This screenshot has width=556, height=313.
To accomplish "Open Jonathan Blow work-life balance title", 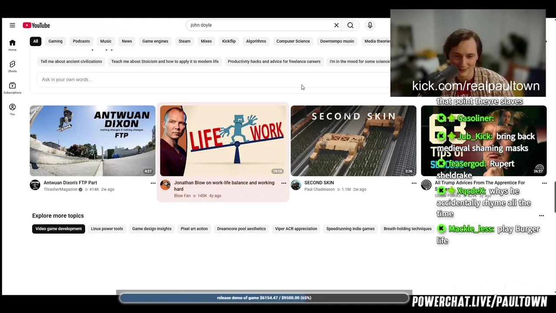I will [x=224, y=186].
